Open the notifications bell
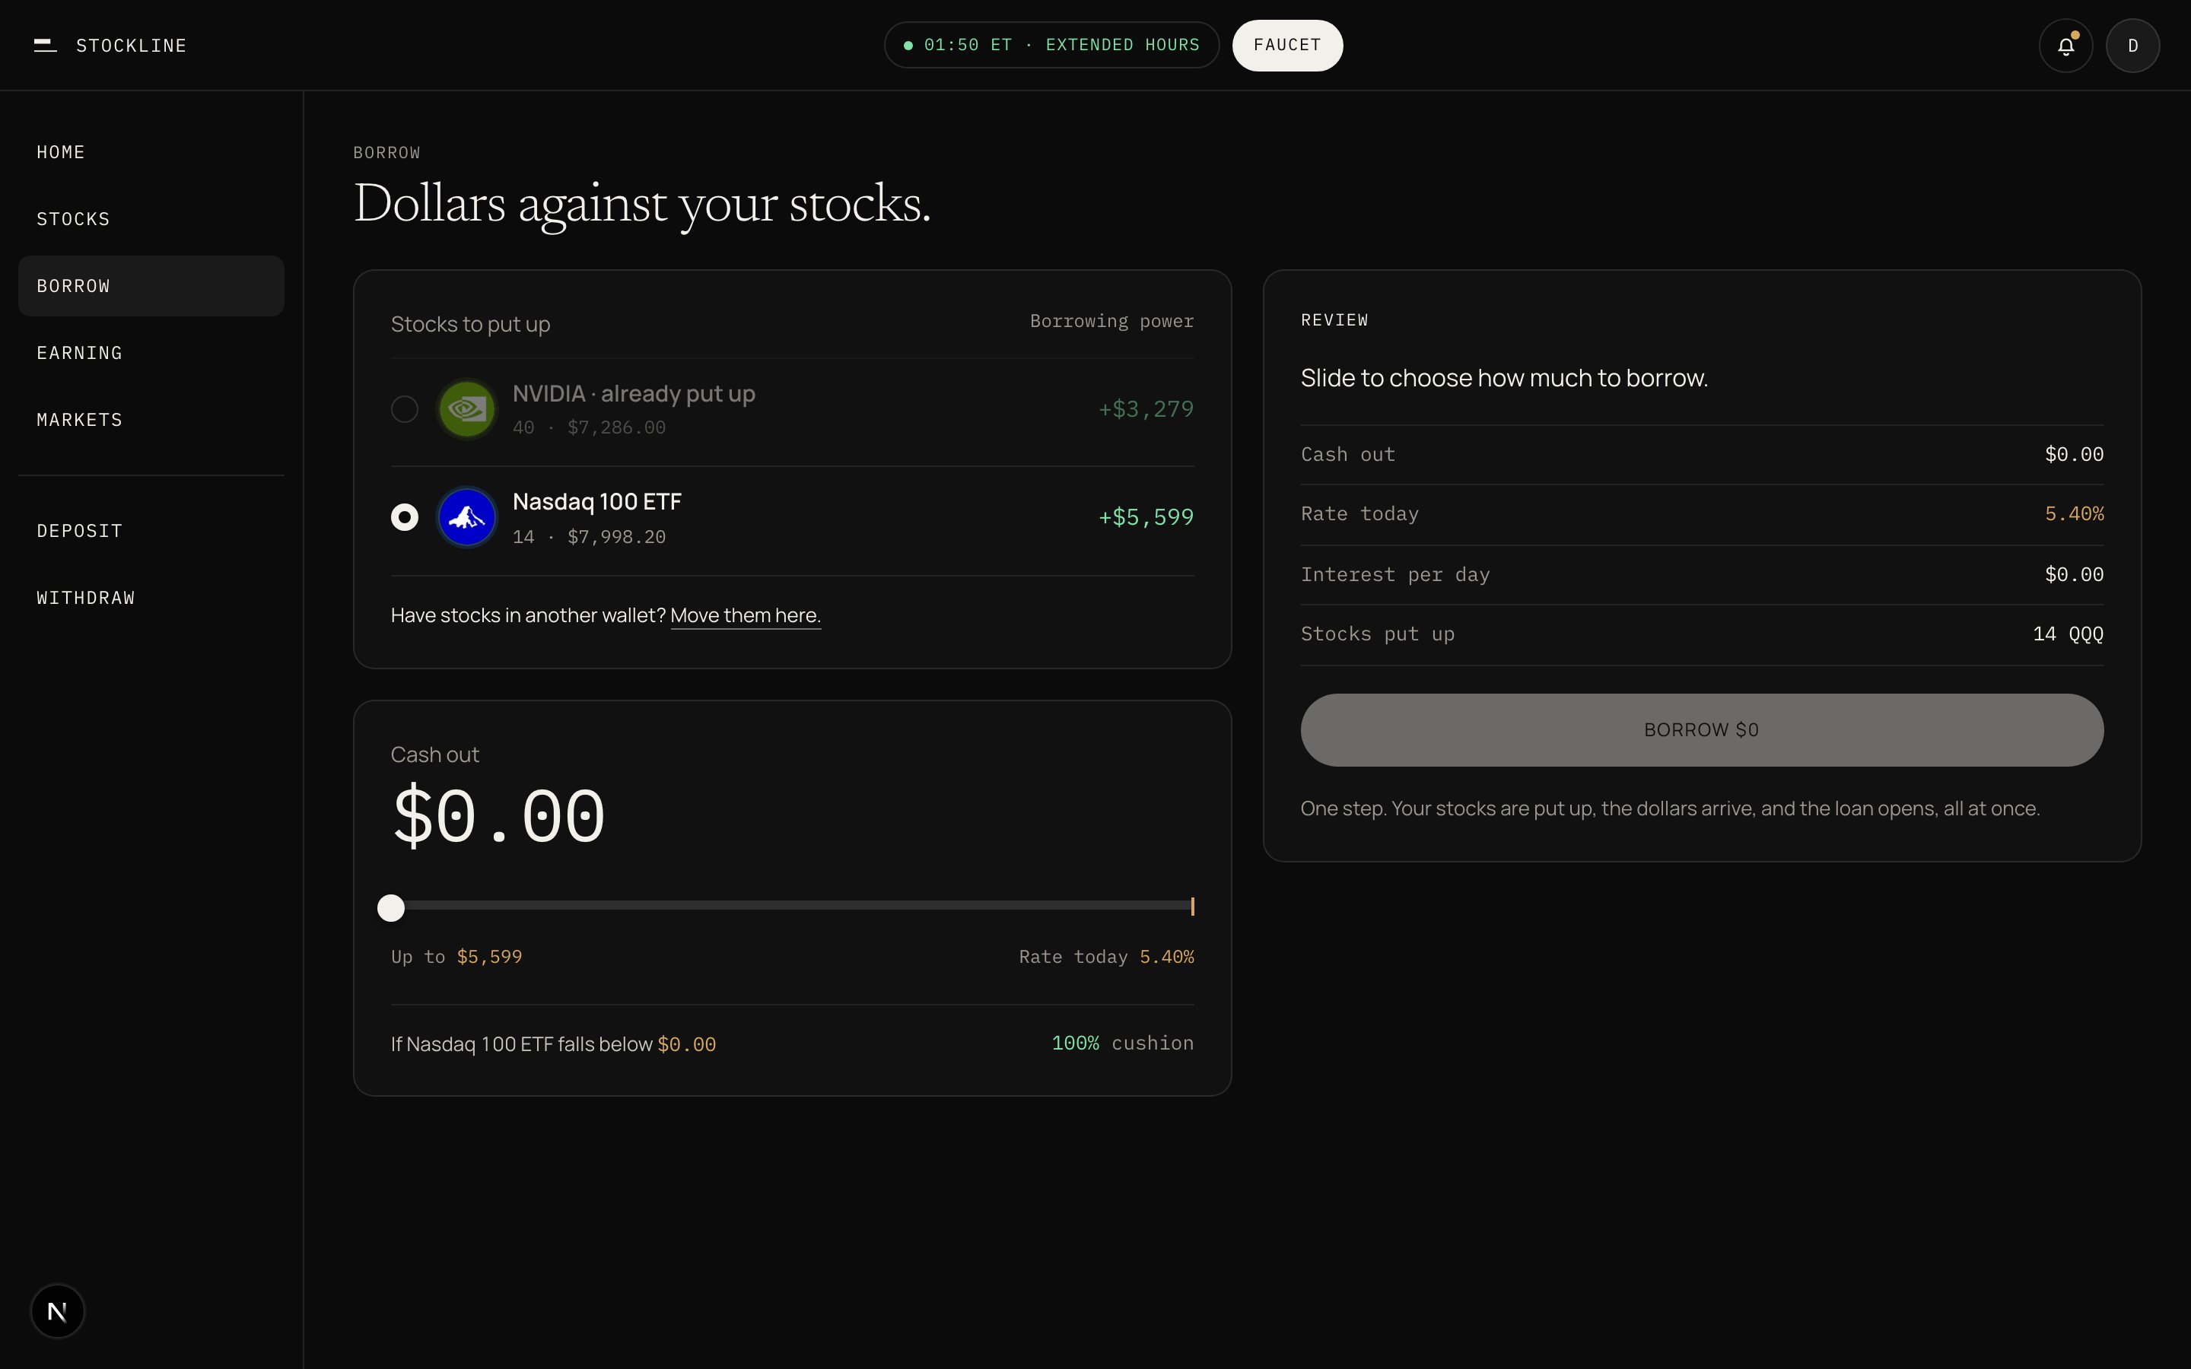 point(2065,46)
